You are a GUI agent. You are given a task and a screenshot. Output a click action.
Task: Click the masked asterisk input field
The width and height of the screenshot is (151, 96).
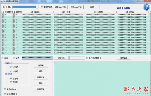(x=37, y=58)
